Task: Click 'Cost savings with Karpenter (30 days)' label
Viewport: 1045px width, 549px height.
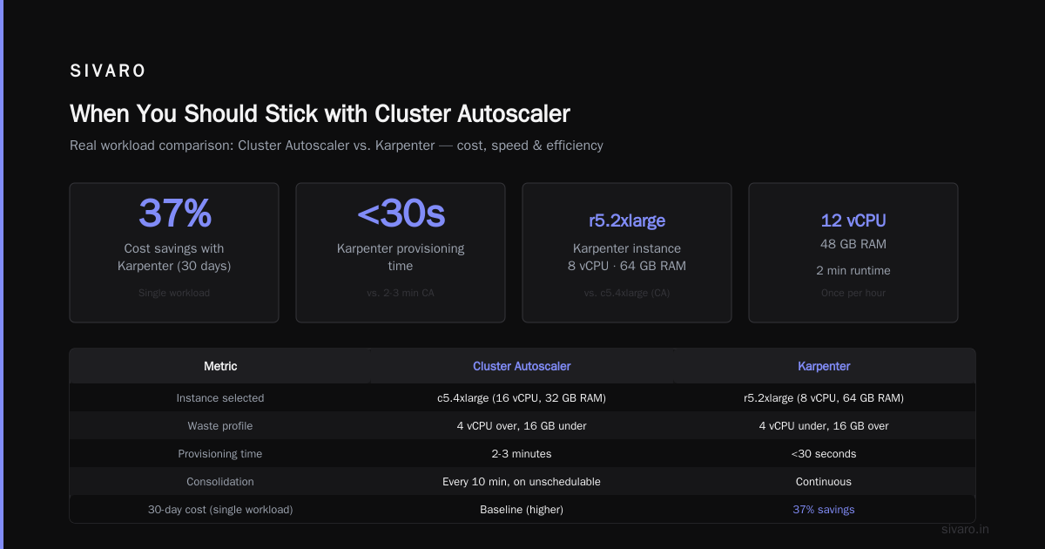Action: pyautogui.click(x=174, y=257)
